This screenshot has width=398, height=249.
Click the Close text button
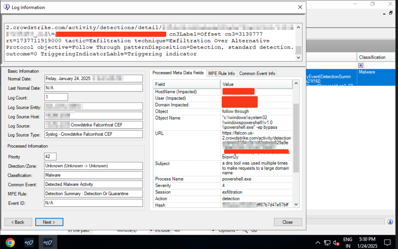(288, 222)
